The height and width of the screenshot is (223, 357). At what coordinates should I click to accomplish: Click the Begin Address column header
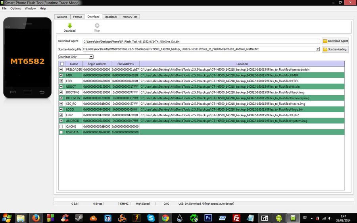(x=97, y=64)
